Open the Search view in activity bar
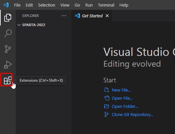Image resolution: width=175 pixels, height=134 pixels. pos(8,33)
